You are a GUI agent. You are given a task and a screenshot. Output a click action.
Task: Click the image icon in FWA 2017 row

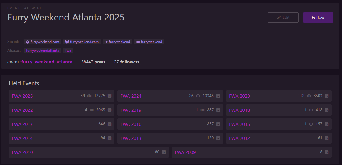(109, 124)
